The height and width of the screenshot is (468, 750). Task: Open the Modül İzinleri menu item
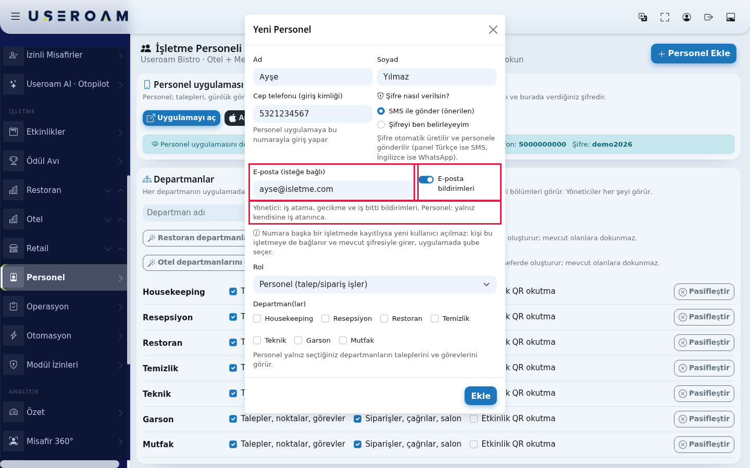pos(64,365)
